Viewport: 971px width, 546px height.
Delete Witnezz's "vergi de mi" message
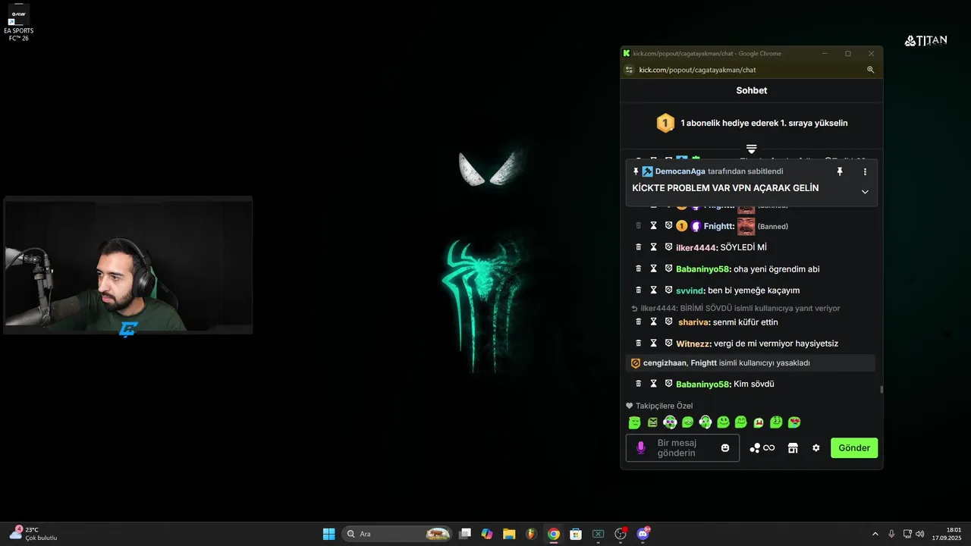coord(638,343)
